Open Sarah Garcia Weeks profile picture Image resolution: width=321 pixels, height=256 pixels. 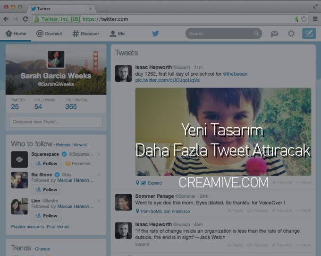click(x=56, y=59)
